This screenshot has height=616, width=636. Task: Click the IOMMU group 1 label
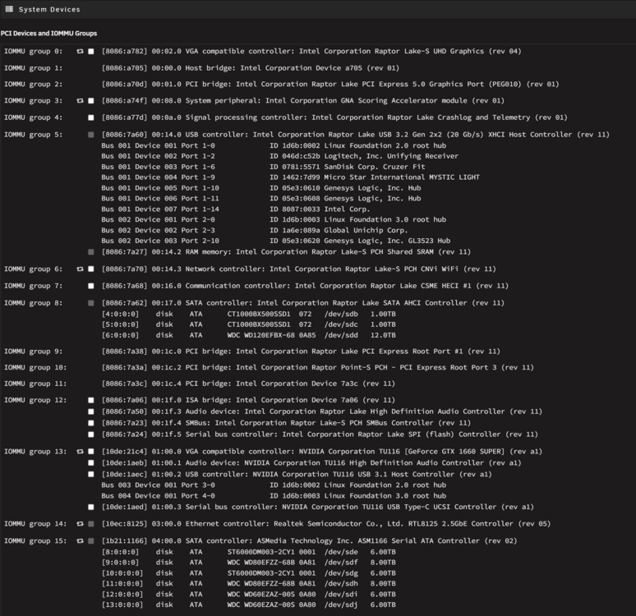tap(33, 68)
